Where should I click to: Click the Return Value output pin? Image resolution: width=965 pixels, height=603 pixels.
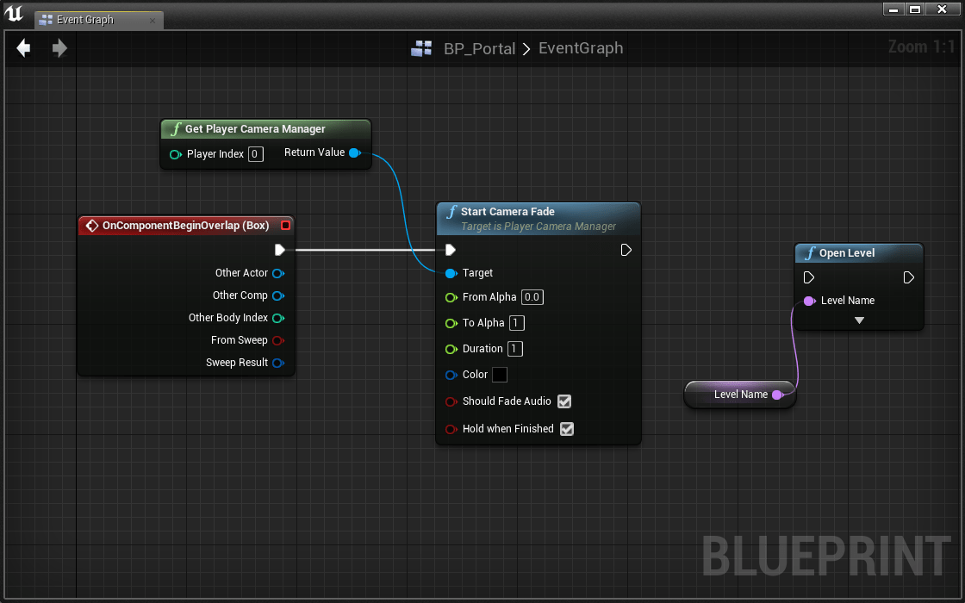[x=354, y=152]
